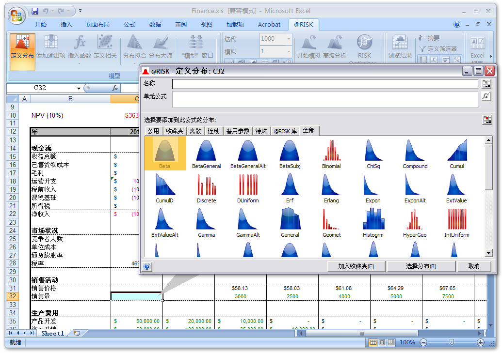Image resolution: width=502 pixels, height=353 pixels.
Task: Expand the Name Box dropdown
Action: [x=79, y=88]
